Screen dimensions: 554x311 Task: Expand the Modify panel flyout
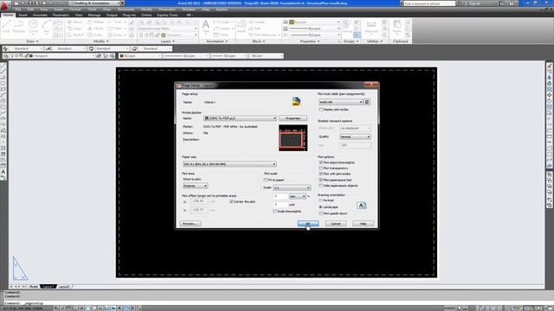point(100,41)
